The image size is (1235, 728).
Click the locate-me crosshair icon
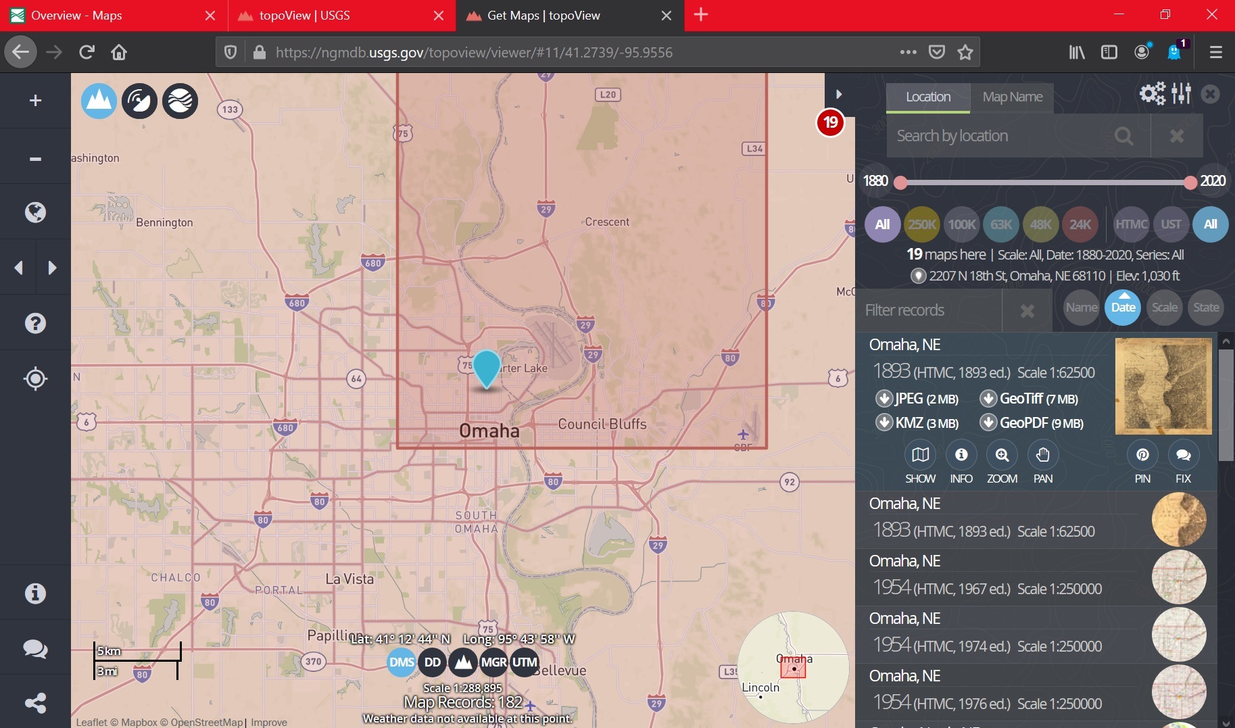(35, 379)
